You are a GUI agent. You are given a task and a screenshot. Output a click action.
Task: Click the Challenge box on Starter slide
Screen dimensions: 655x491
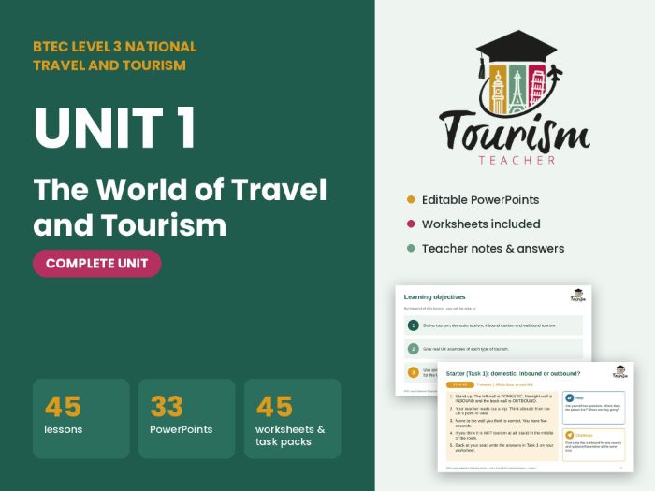[x=593, y=444]
